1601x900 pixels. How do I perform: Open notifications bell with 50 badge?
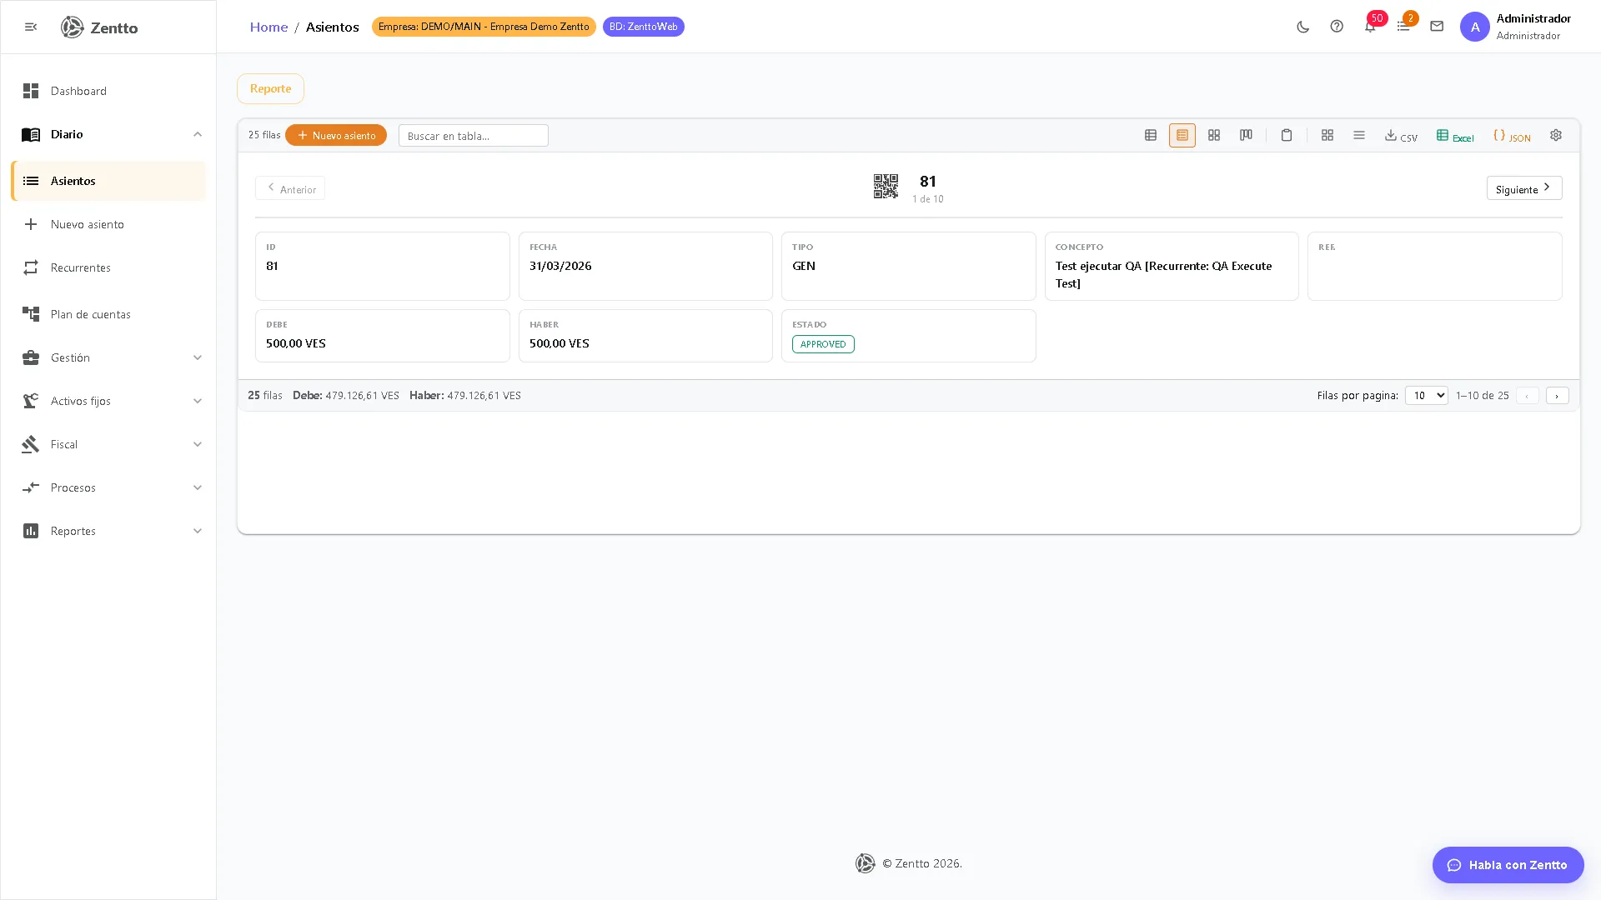1370,27
